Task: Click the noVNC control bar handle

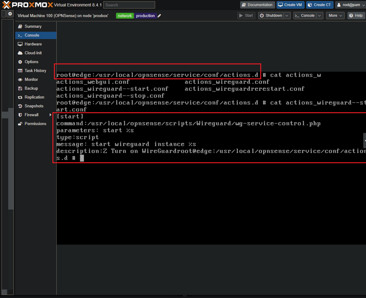Action: 364,141
